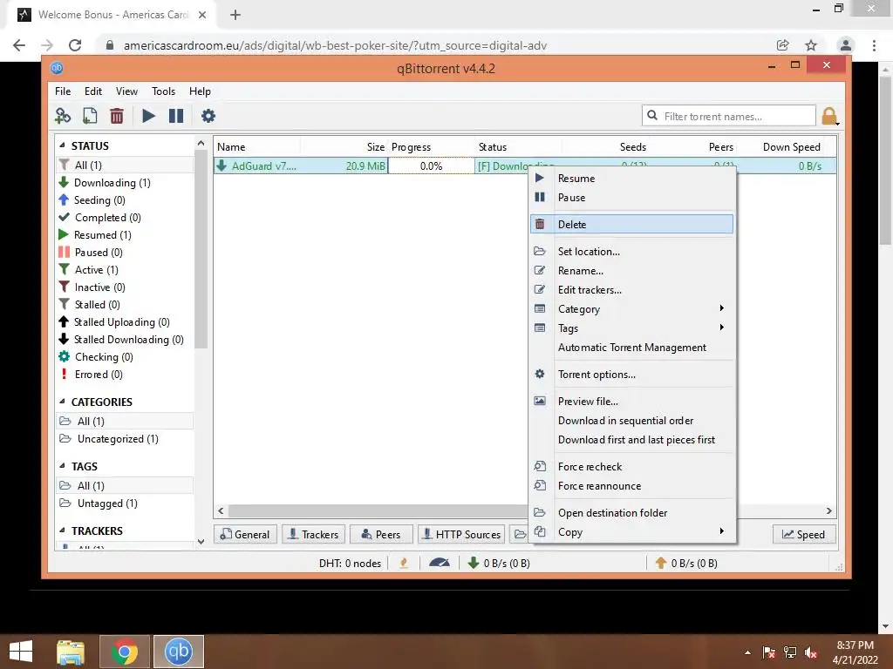This screenshot has width=893, height=669.
Task: Click the icon beside Force recheck
Action: (540, 467)
